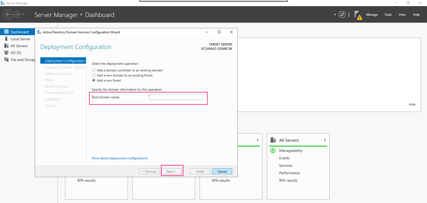This screenshot has height=203, width=427.
Task: Click the refresh icon in header
Action: tap(342, 14)
